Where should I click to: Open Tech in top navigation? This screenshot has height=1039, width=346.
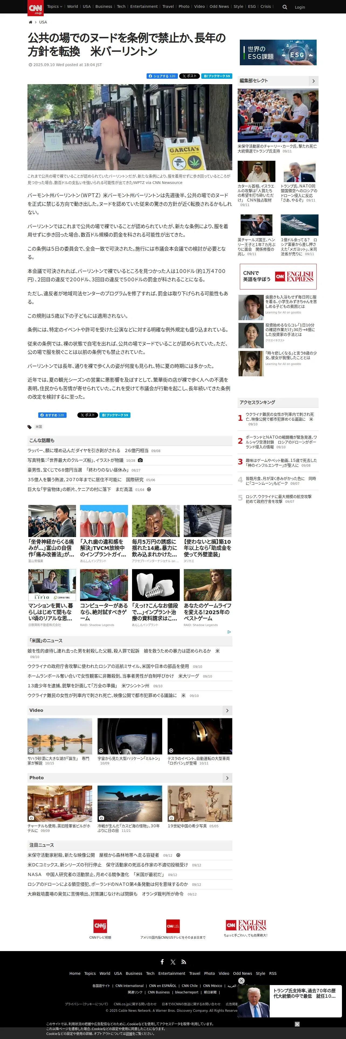[121, 6]
